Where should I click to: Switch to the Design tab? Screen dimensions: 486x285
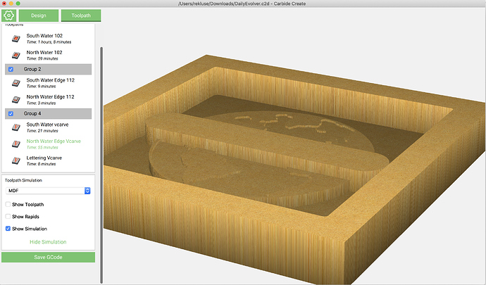point(39,15)
